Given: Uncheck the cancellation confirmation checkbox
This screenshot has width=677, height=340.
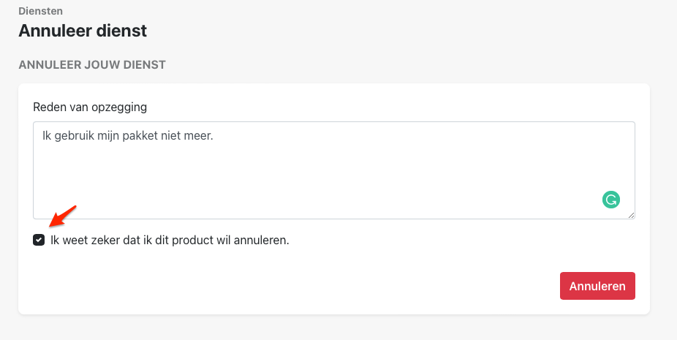Looking at the screenshot, I should coord(39,240).
